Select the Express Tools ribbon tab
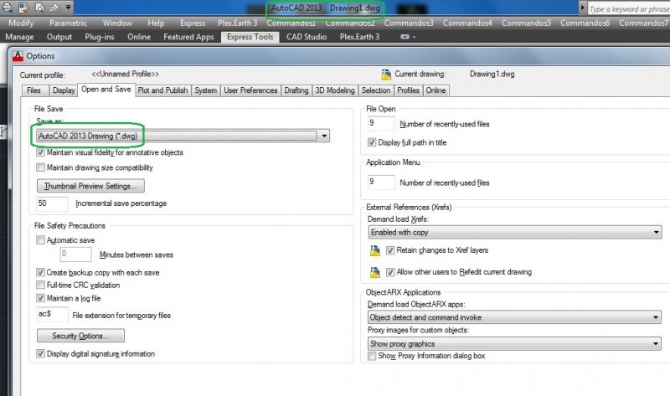This screenshot has height=396, width=670. 250,37
